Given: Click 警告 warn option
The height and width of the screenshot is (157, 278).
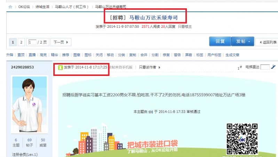Looking at the screenshot, I should (x=177, y=55).
